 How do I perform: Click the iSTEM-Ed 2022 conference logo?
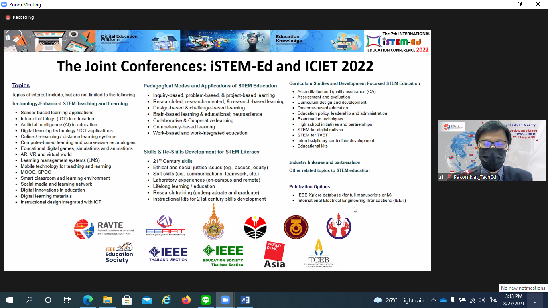point(398,42)
